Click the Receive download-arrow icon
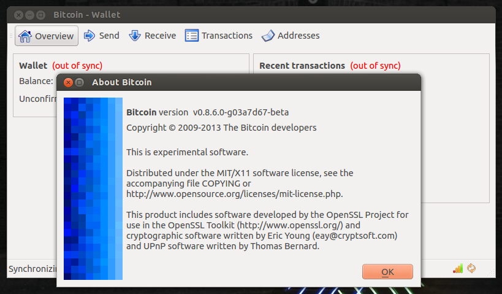The width and height of the screenshot is (502, 294). pyautogui.click(x=135, y=36)
